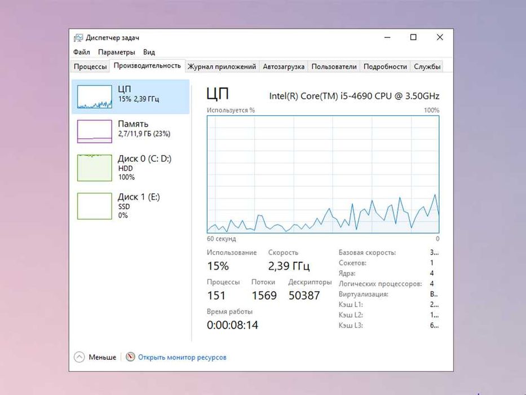Click the large CPU usage graph
This screenshot has width=526, height=395.
323,174
